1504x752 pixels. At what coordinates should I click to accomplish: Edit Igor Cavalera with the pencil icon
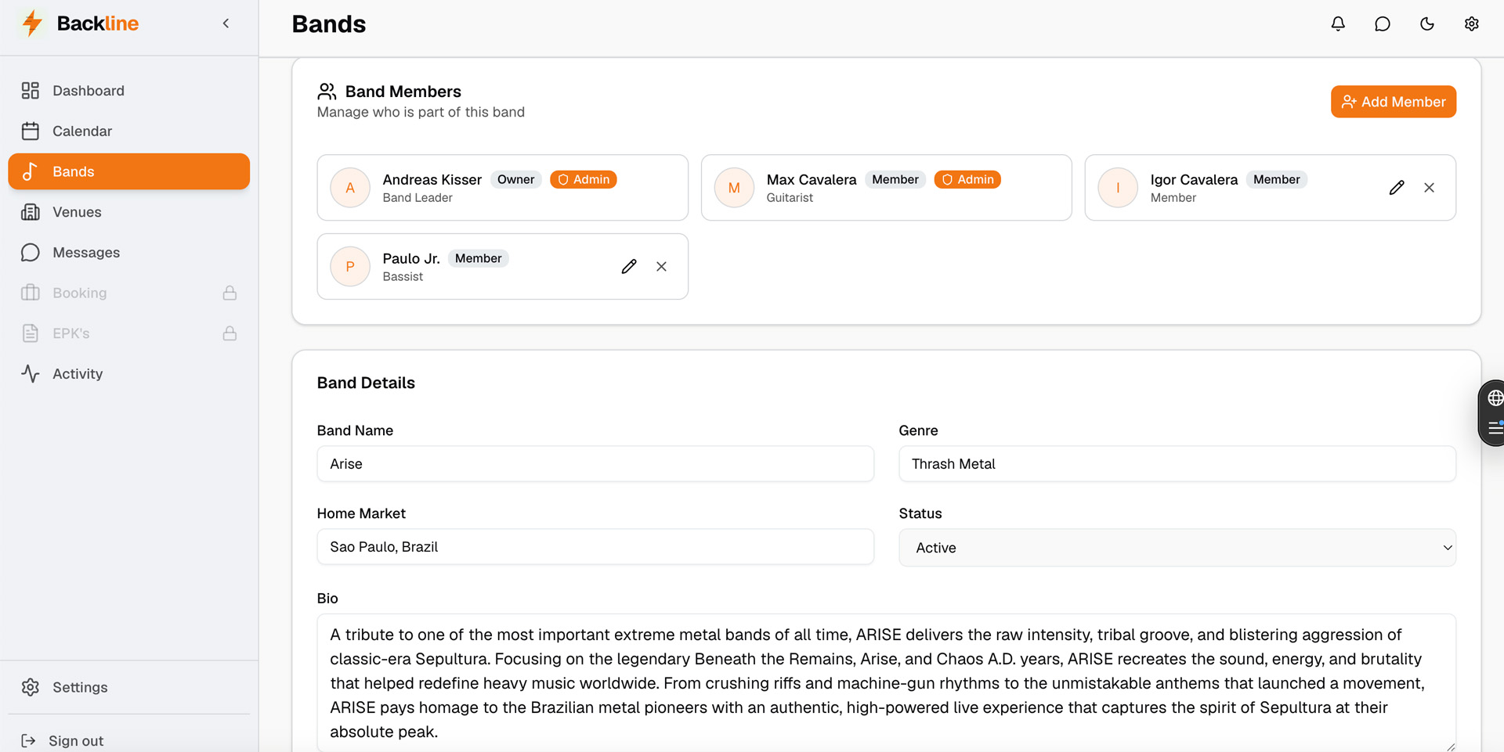[x=1397, y=188]
